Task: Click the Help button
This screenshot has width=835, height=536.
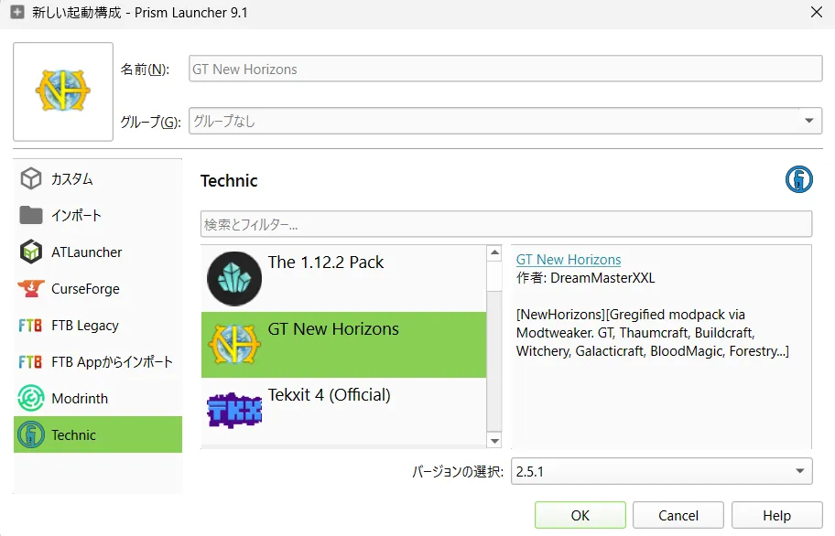Action: (776, 515)
